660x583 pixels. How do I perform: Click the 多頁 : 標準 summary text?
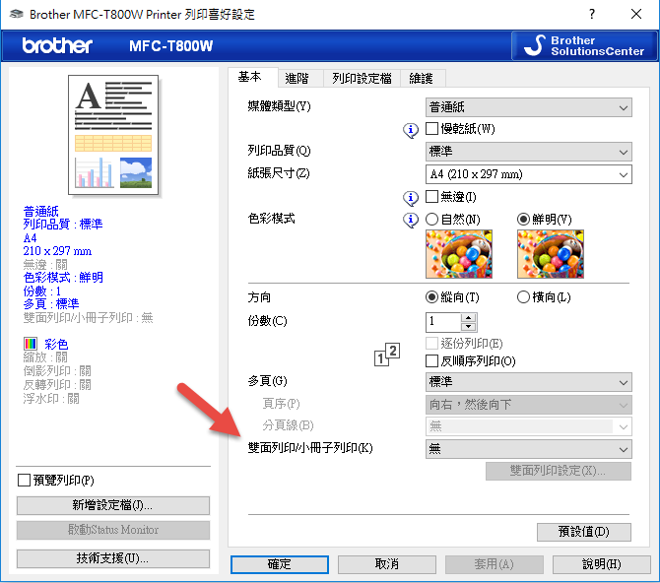[x=51, y=304]
